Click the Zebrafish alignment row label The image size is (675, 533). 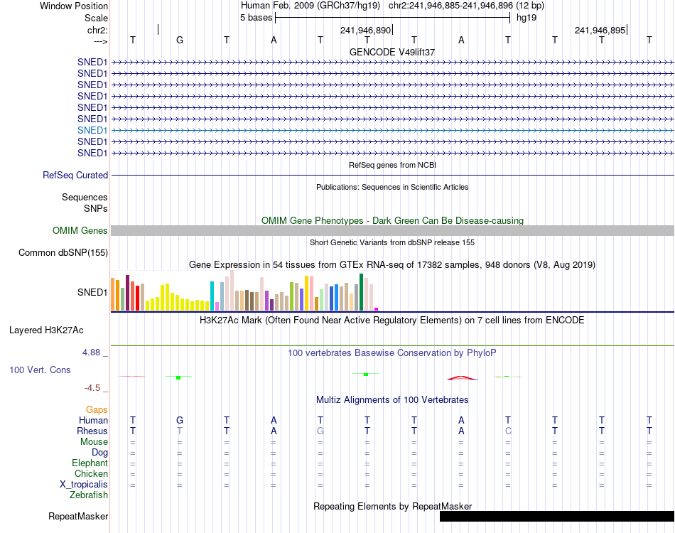tap(89, 495)
